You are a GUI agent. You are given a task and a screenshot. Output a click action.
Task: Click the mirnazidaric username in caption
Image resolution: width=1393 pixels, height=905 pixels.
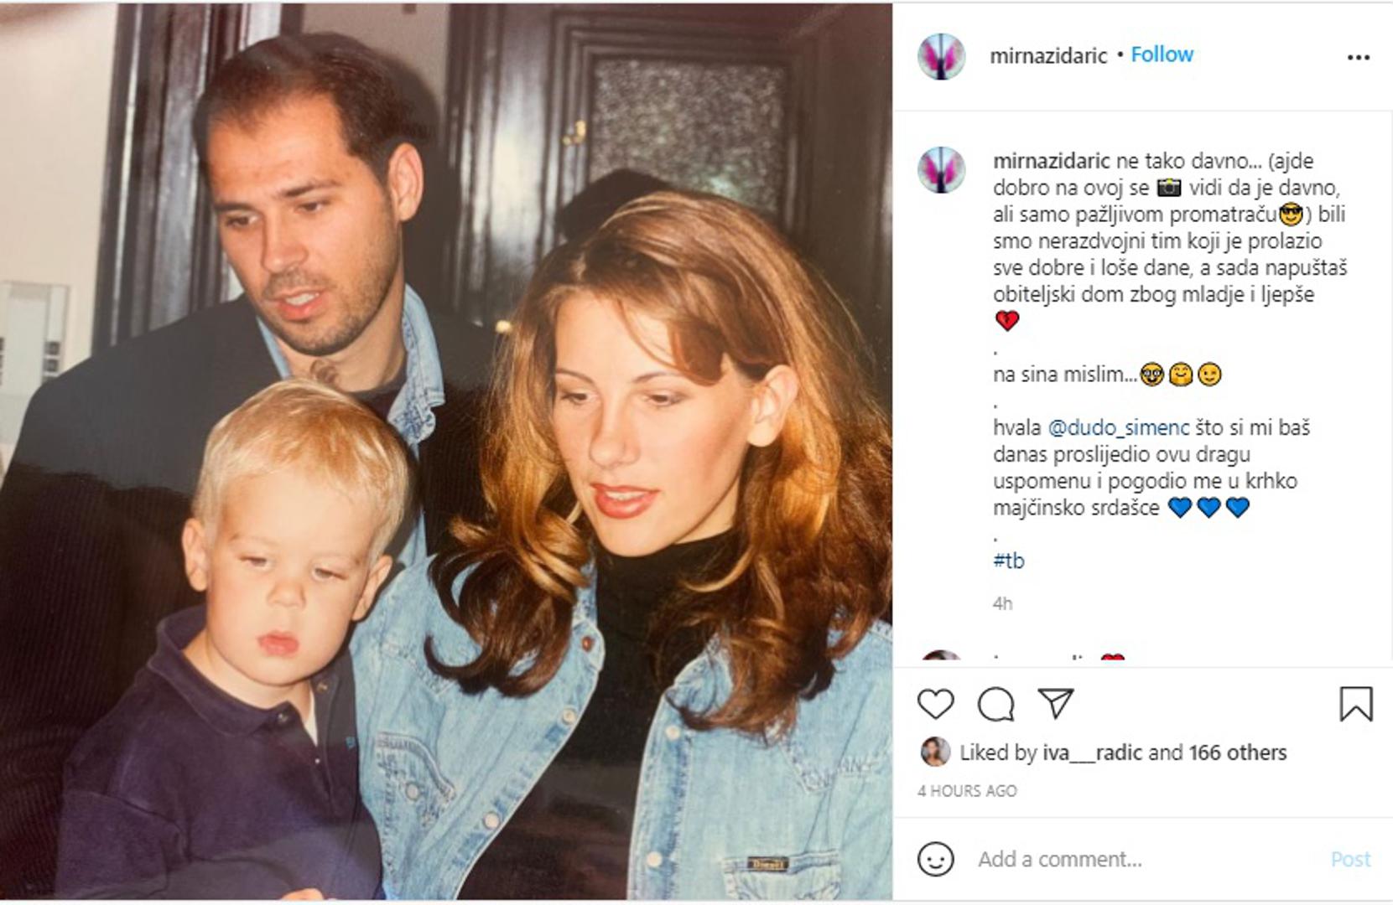[x=1052, y=161]
